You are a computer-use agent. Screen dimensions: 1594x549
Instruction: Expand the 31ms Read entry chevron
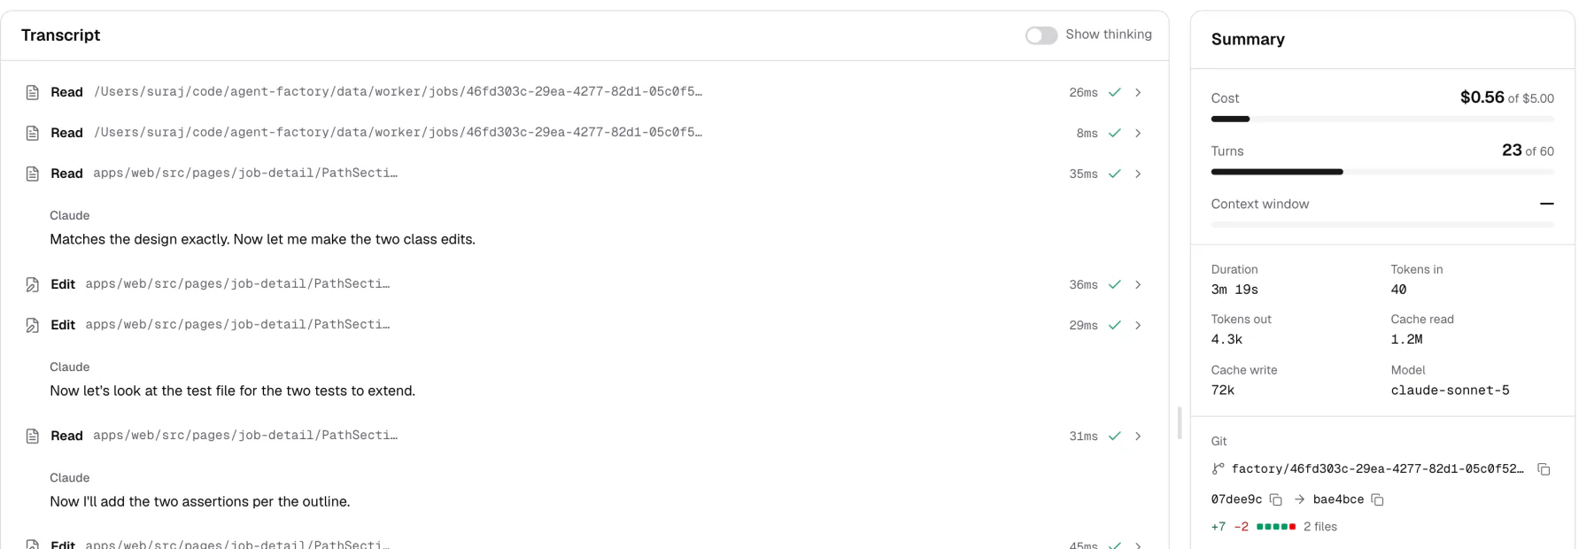[1138, 436]
